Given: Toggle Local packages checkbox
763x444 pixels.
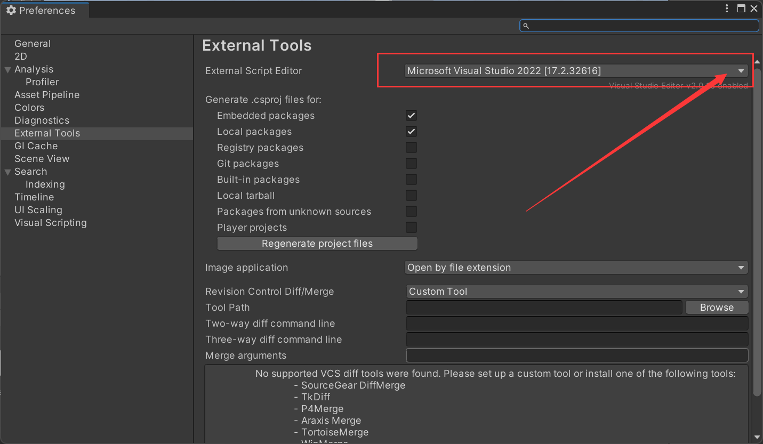Looking at the screenshot, I should tap(411, 132).
